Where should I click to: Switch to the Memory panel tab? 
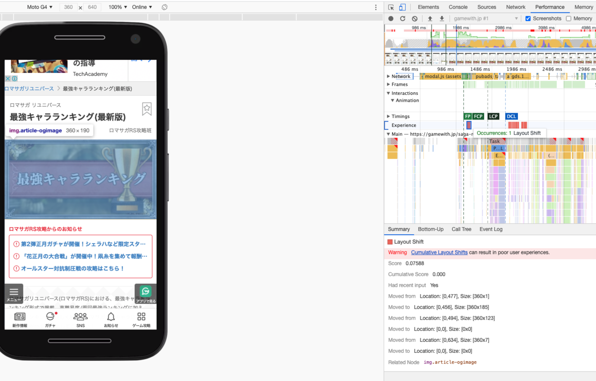click(584, 7)
